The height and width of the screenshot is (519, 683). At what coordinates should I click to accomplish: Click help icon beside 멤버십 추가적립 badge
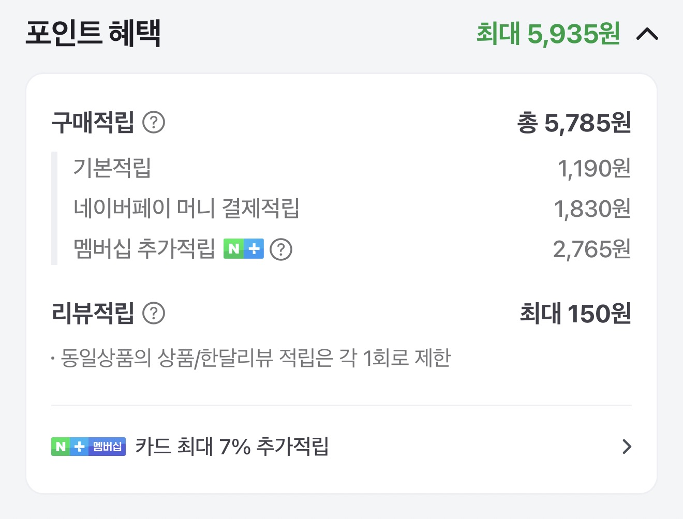click(281, 249)
